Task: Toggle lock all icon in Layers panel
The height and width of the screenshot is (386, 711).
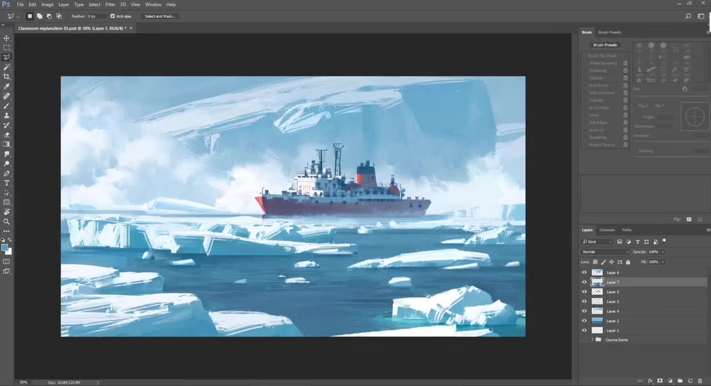Action: pos(628,262)
